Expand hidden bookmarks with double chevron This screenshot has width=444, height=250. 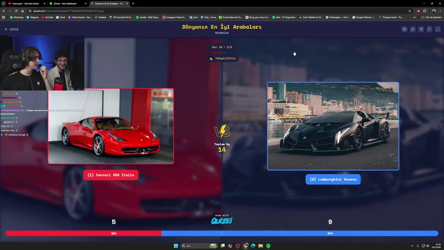414,17
